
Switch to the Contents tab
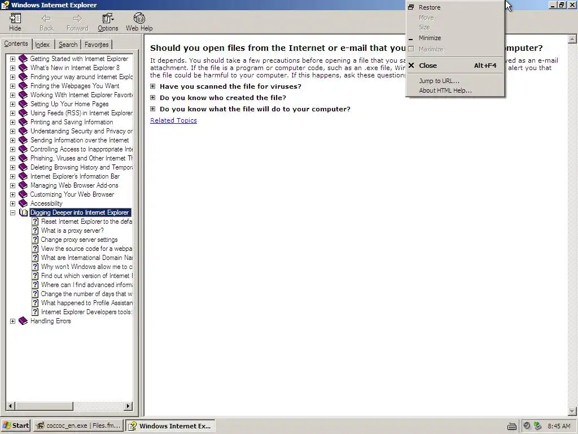point(16,44)
